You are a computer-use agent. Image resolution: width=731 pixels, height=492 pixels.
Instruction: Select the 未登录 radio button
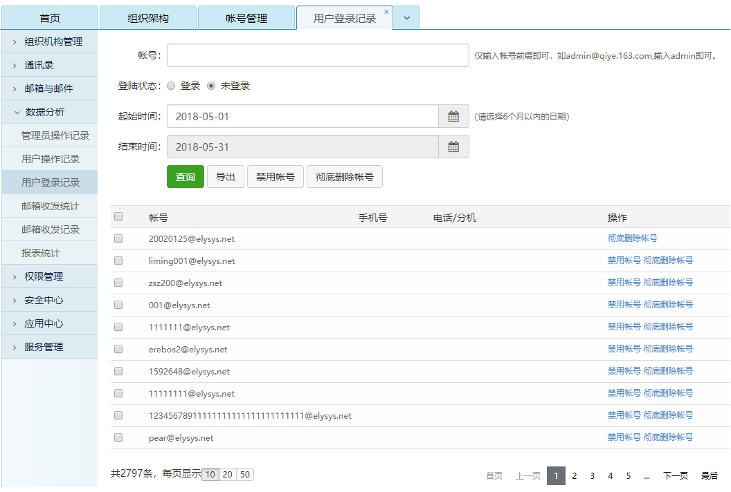click(x=211, y=86)
